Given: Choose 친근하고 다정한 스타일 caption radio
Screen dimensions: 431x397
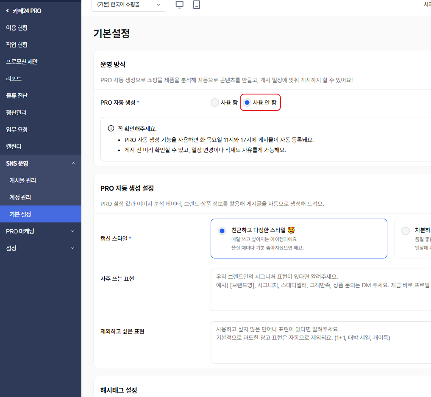Looking at the screenshot, I should coord(222,231).
